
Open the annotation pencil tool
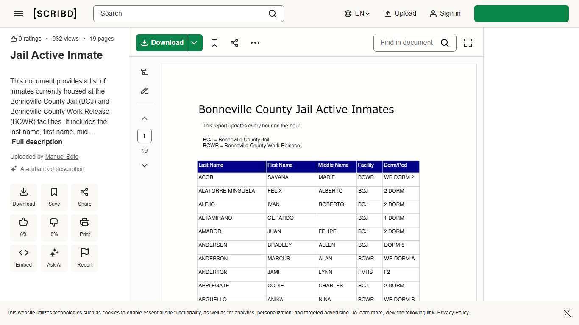click(x=145, y=91)
